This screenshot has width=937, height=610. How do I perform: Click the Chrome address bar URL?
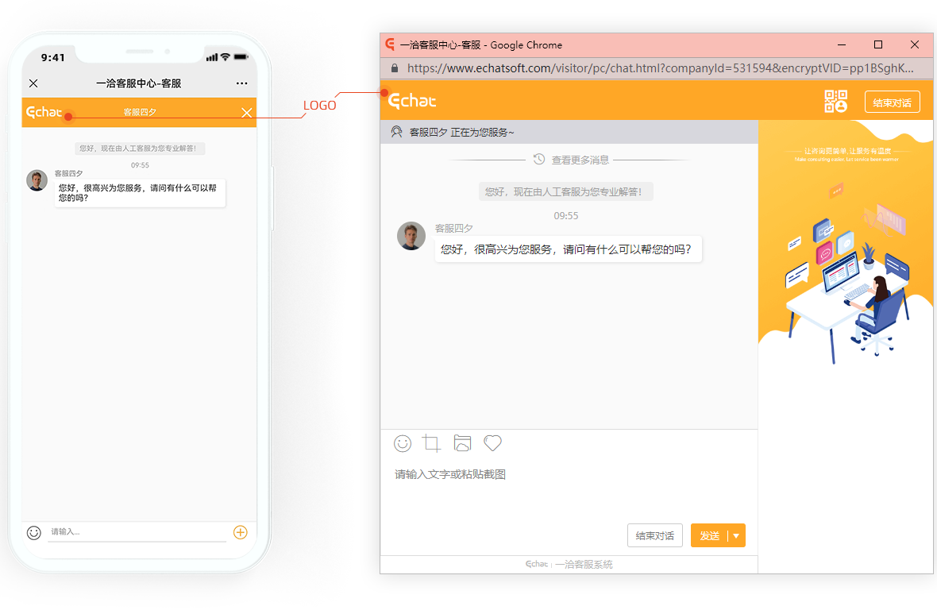tap(659, 68)
